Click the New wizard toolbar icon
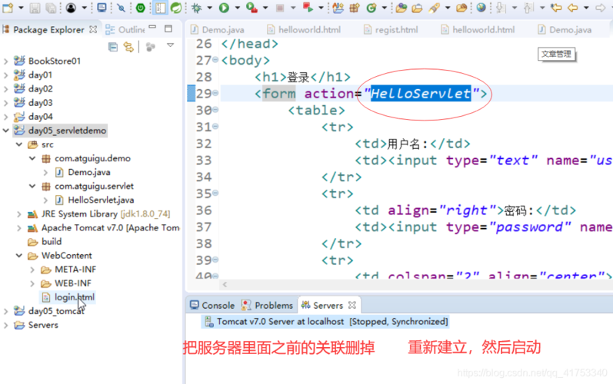 point(8,8)
